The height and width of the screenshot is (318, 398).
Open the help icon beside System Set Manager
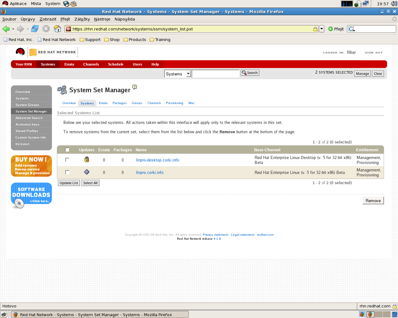point(135,87)
